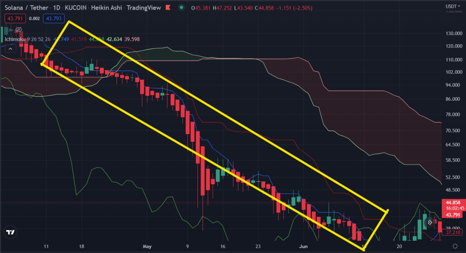
Task: Click the KUCOIN exchange label
Action: (76, 8)
